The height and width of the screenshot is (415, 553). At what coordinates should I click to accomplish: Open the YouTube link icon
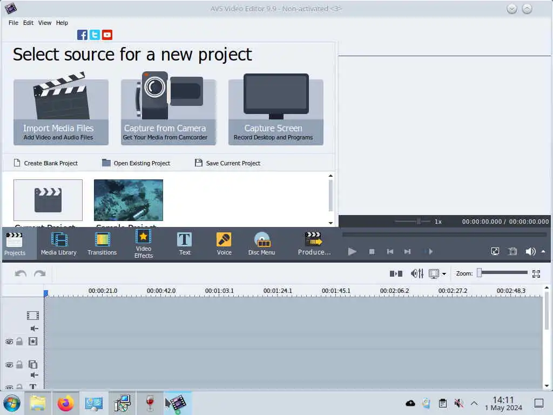point(107,35)
